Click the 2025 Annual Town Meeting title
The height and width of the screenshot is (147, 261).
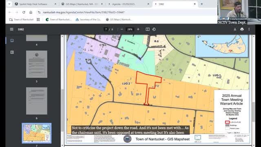click(232, 100)
